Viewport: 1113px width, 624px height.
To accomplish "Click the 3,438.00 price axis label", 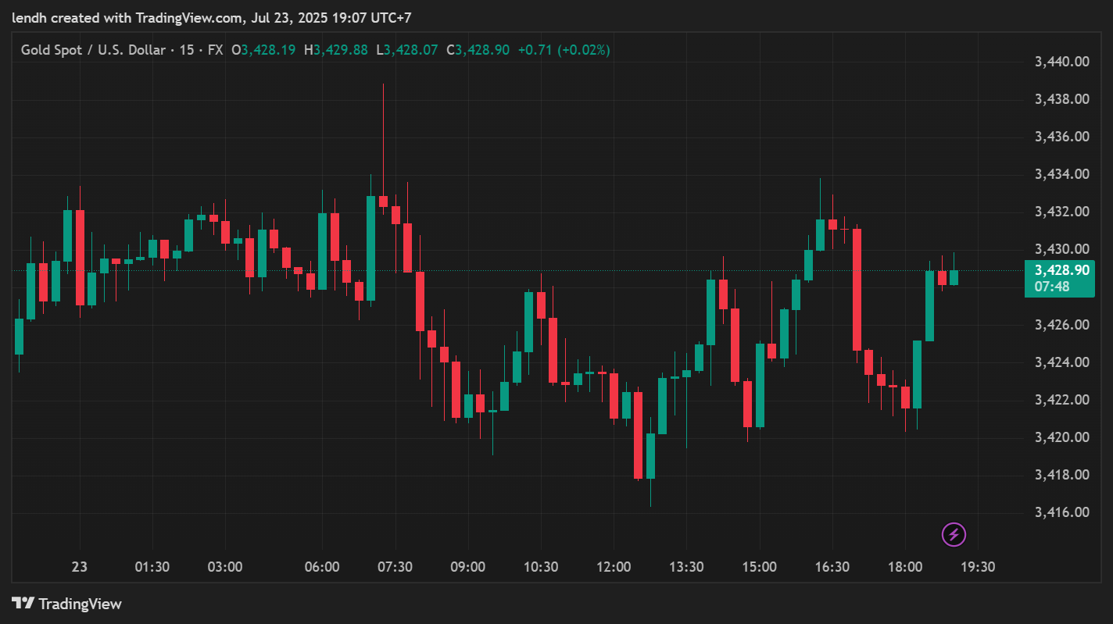I will pyautogui.click(x=1062, y=99).
